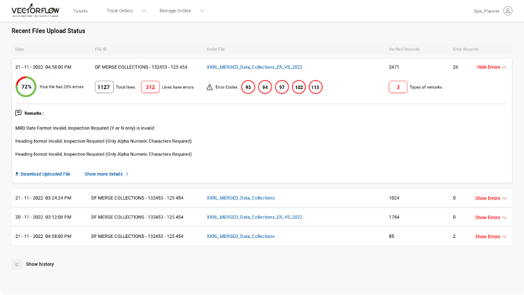Select error code 113 badge
Screen dimensions: 524x295
315,87
